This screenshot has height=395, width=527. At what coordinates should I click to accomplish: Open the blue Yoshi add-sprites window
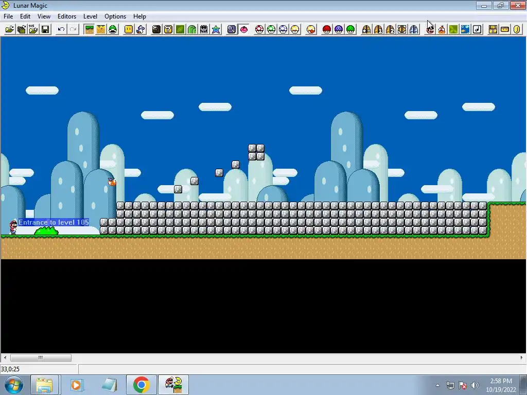140,29
